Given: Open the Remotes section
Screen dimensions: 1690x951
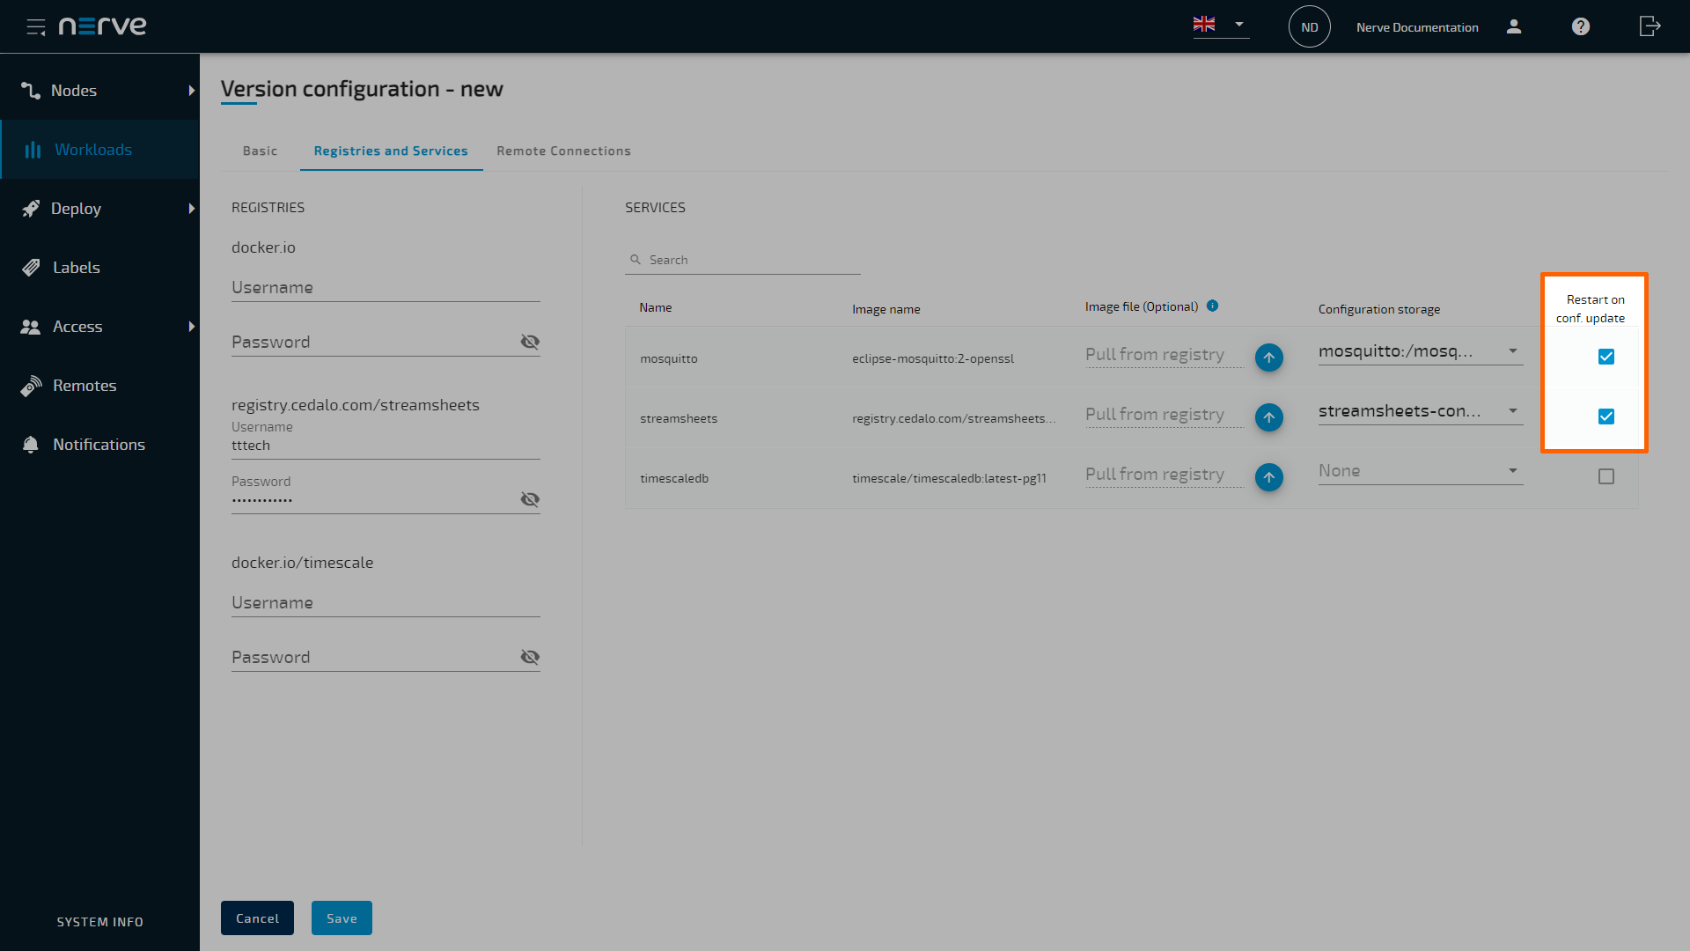Looking at the screenshot, I should click(x=84, y=385).
